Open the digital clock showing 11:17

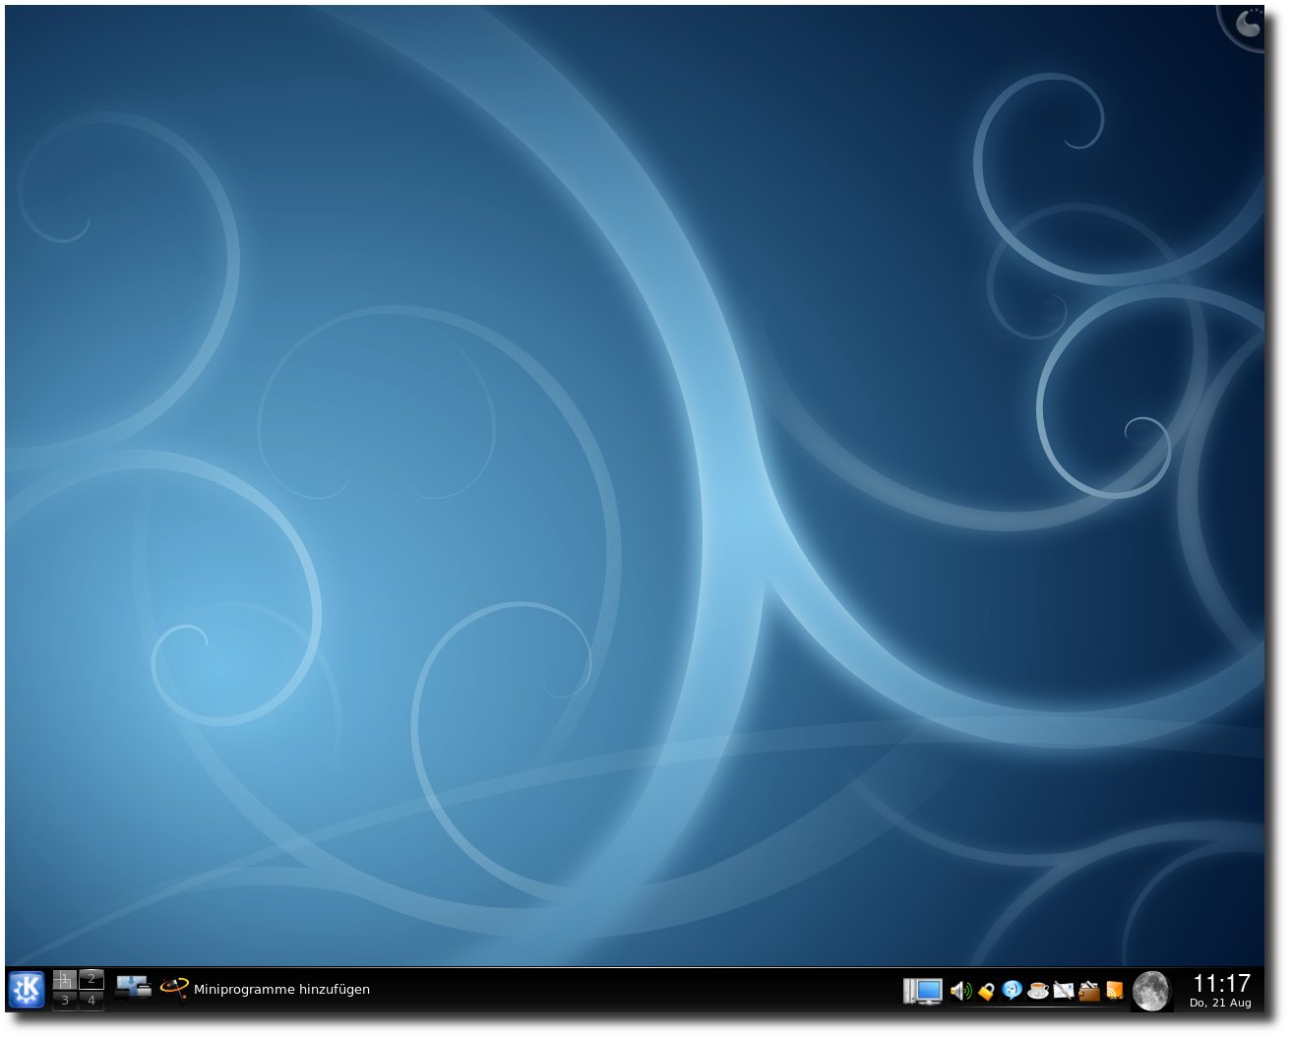click(x=1220, y=990)
